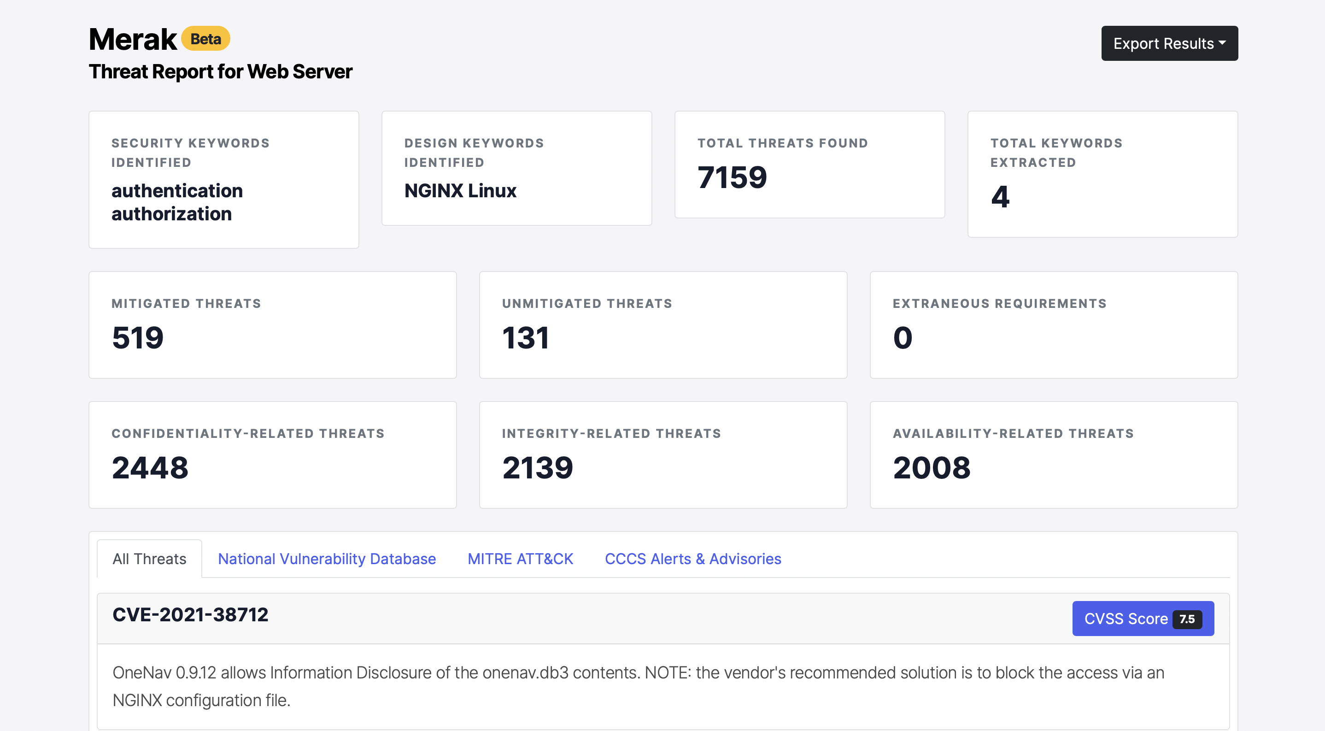Click the Availability-Related Threats 2008 card
Screen dimensions: 1325x731
tap(1053, 455)
